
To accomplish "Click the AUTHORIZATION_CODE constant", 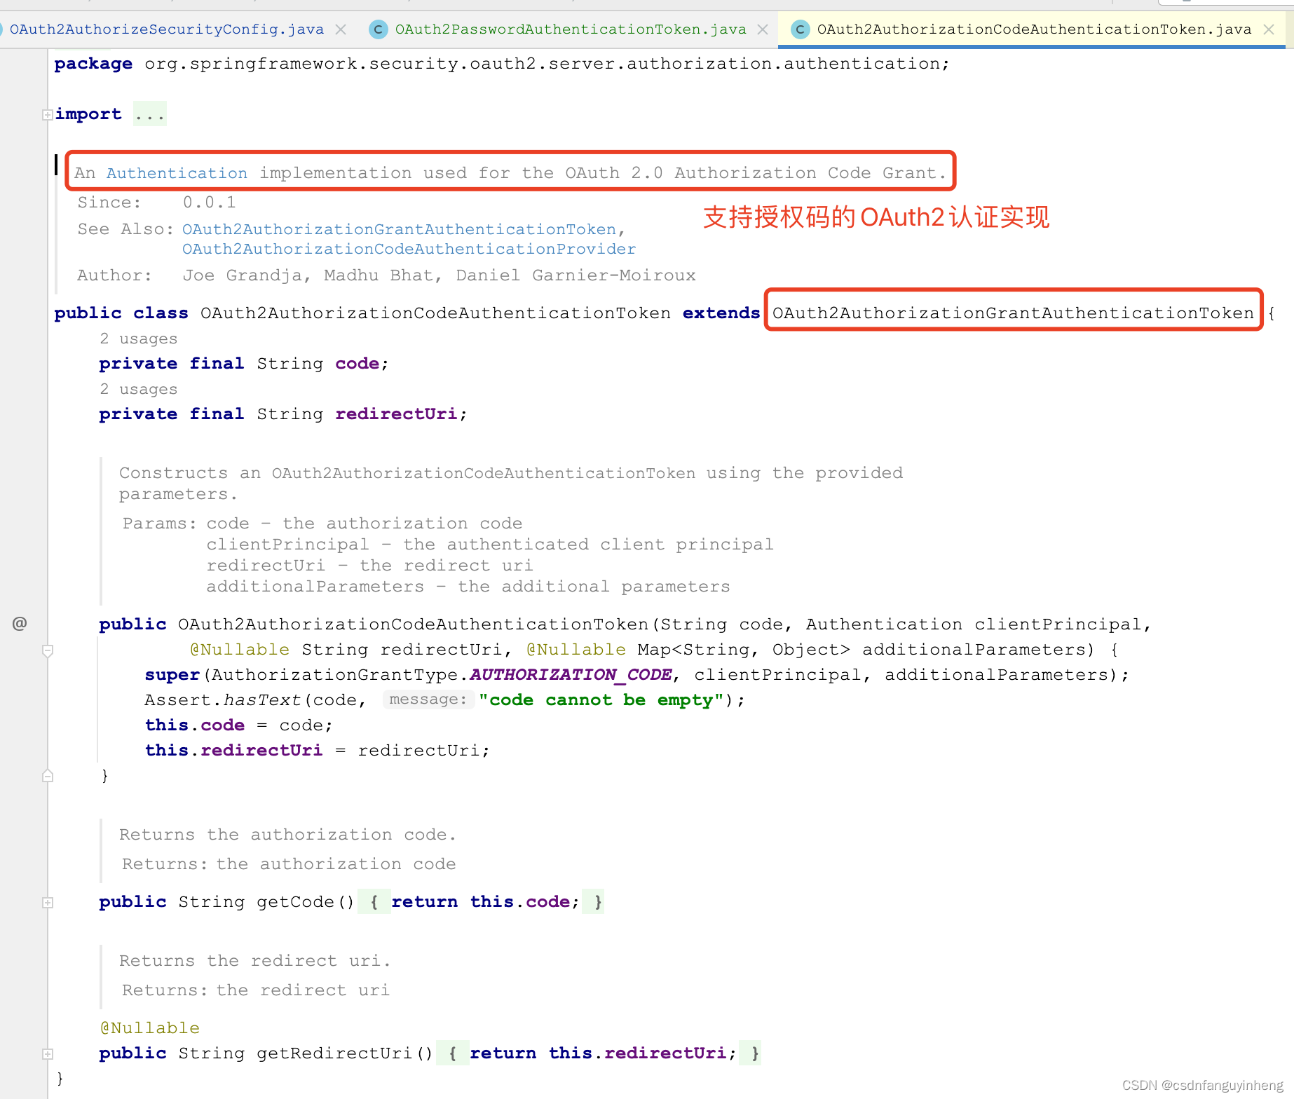I will (x=571, y=675).
